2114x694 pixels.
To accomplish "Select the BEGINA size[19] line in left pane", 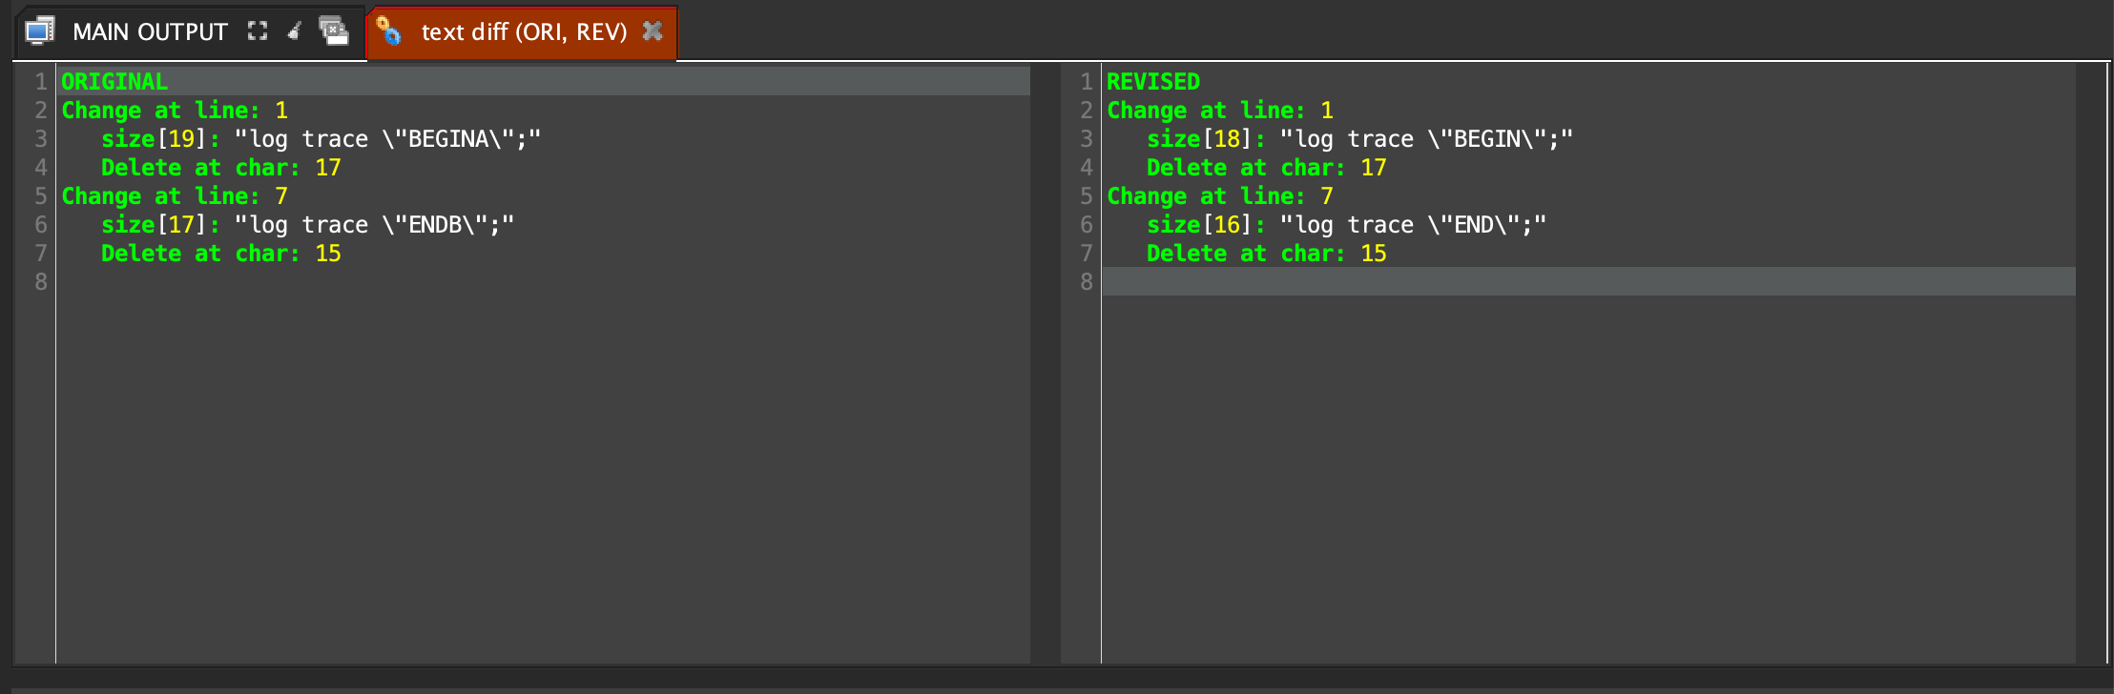I will [x=321, y=139].
